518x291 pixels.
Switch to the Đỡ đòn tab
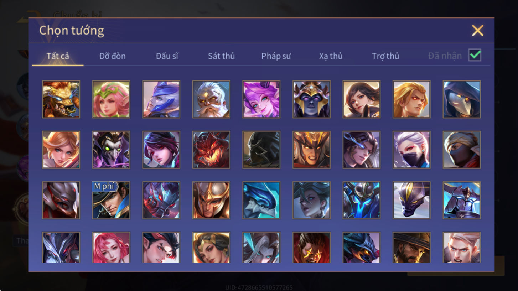coord(112,56)
